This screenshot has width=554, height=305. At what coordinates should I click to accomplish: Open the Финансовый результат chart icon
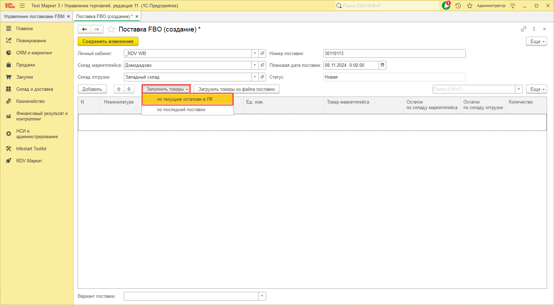9,116
